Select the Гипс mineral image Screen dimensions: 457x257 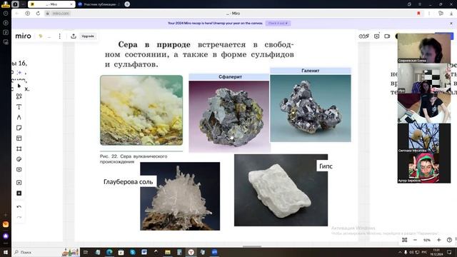tap(281, 190)
